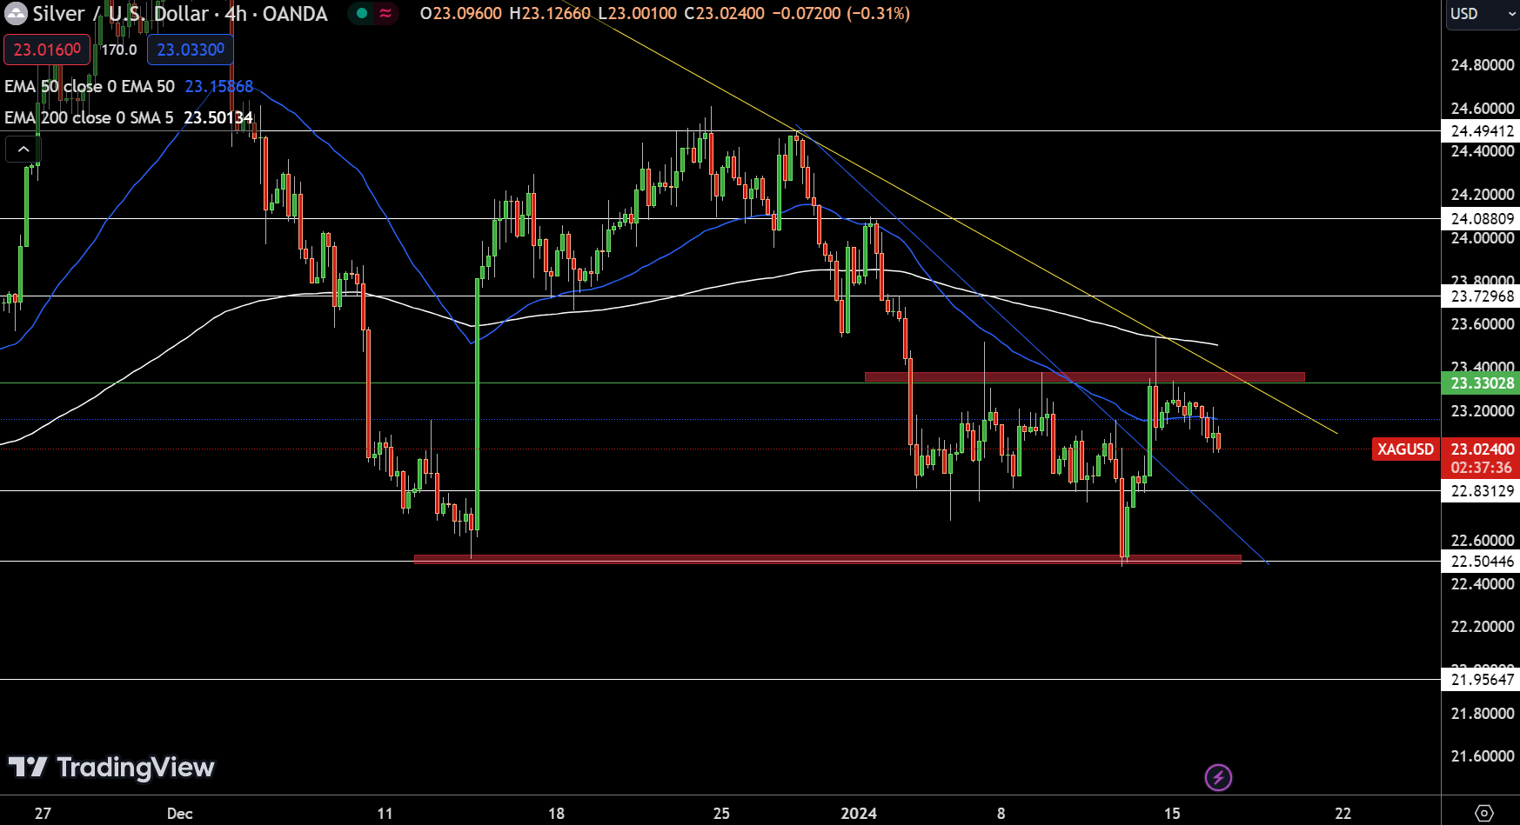Screen dimensions: 1520x825
Task: Click the 2024 date label on time axis
Action: (x=859, y=814)
